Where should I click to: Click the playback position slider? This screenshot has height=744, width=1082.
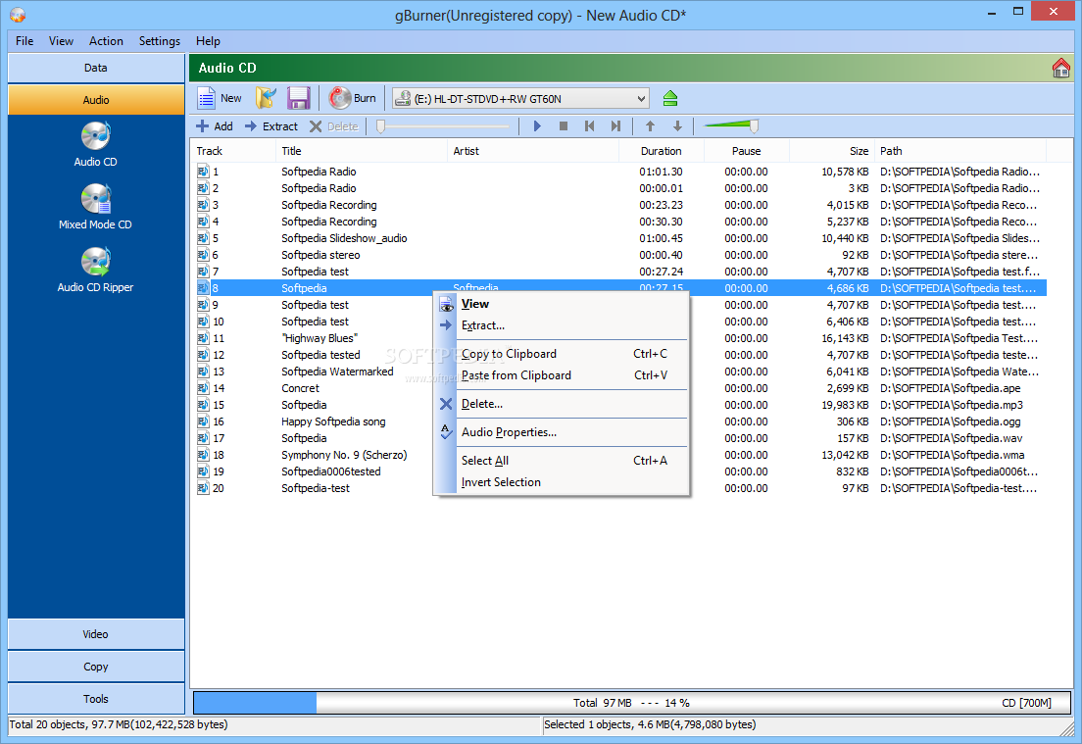tap(444, 126)
